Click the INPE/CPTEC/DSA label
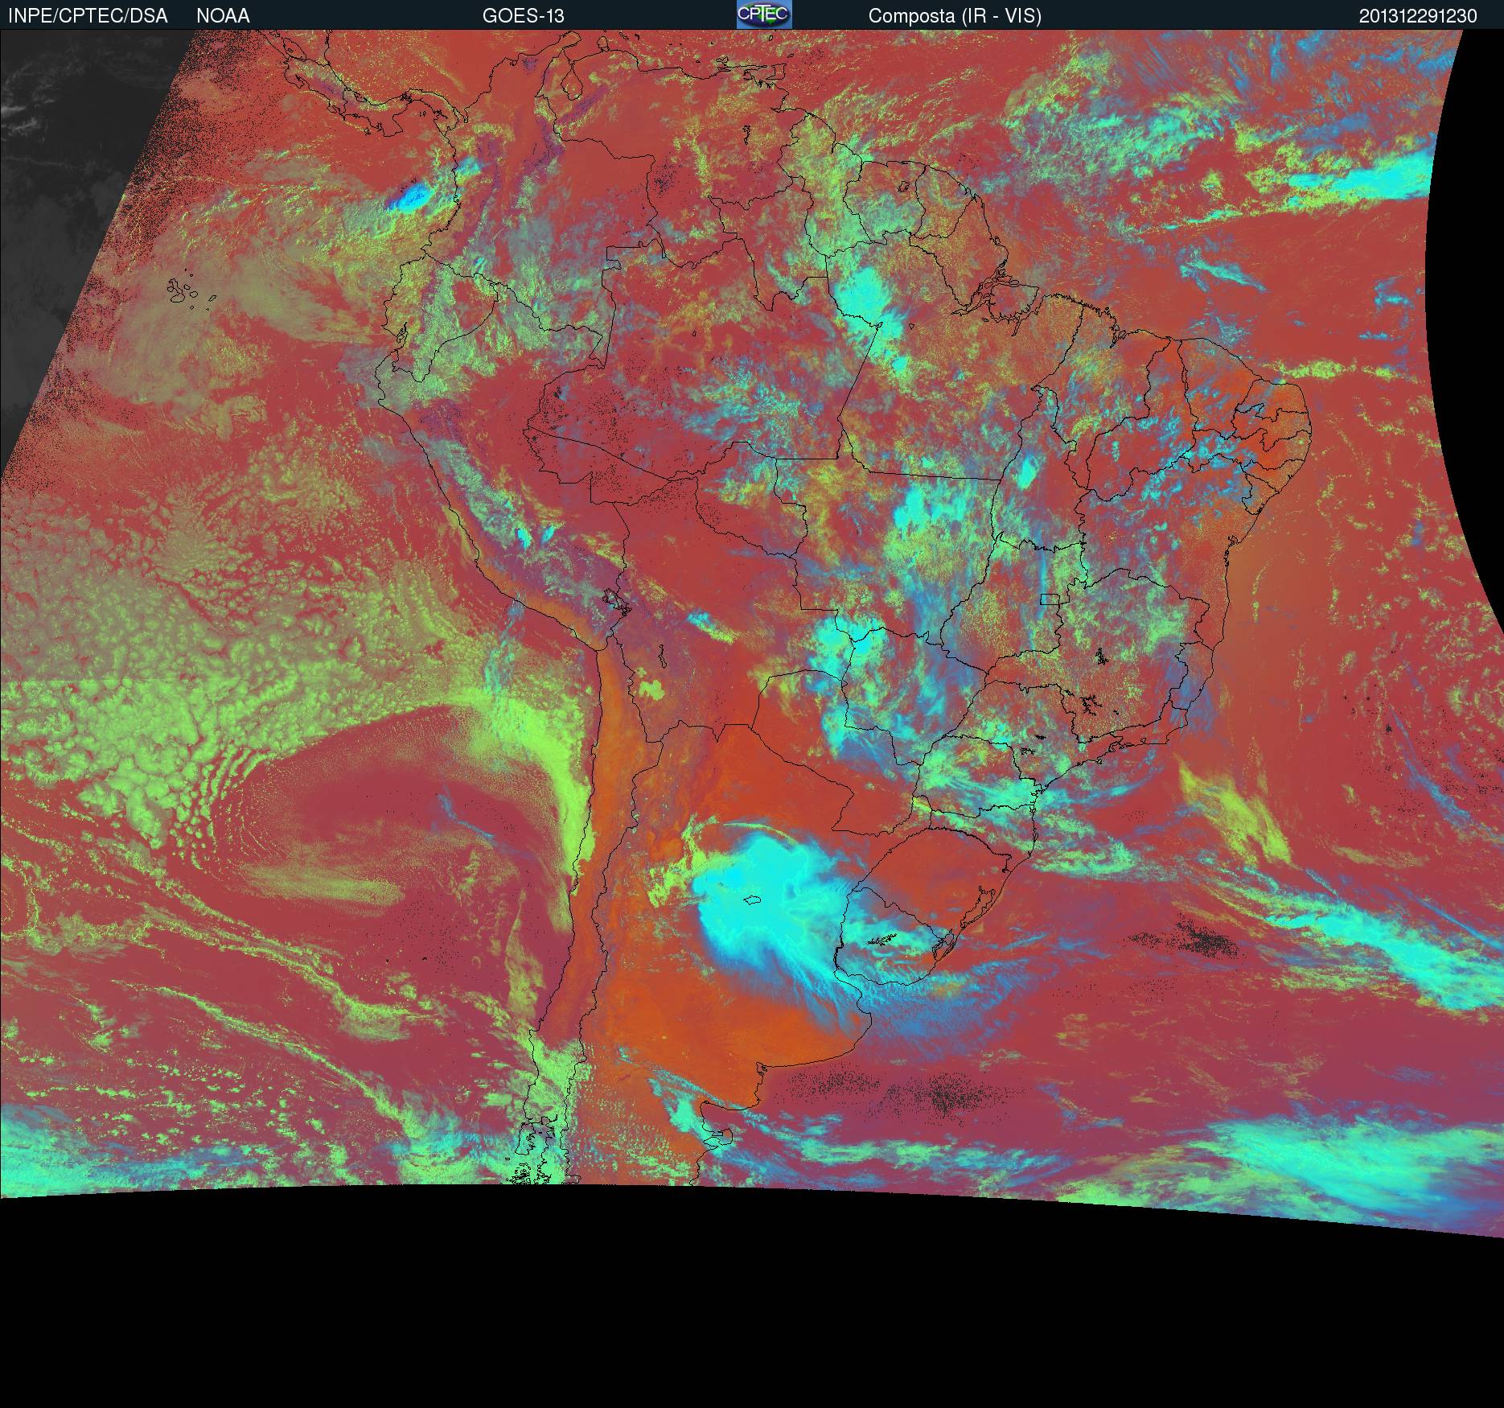Image resolution: width=1504 pixels, height=1408 pixels. [x=88, y=16]
